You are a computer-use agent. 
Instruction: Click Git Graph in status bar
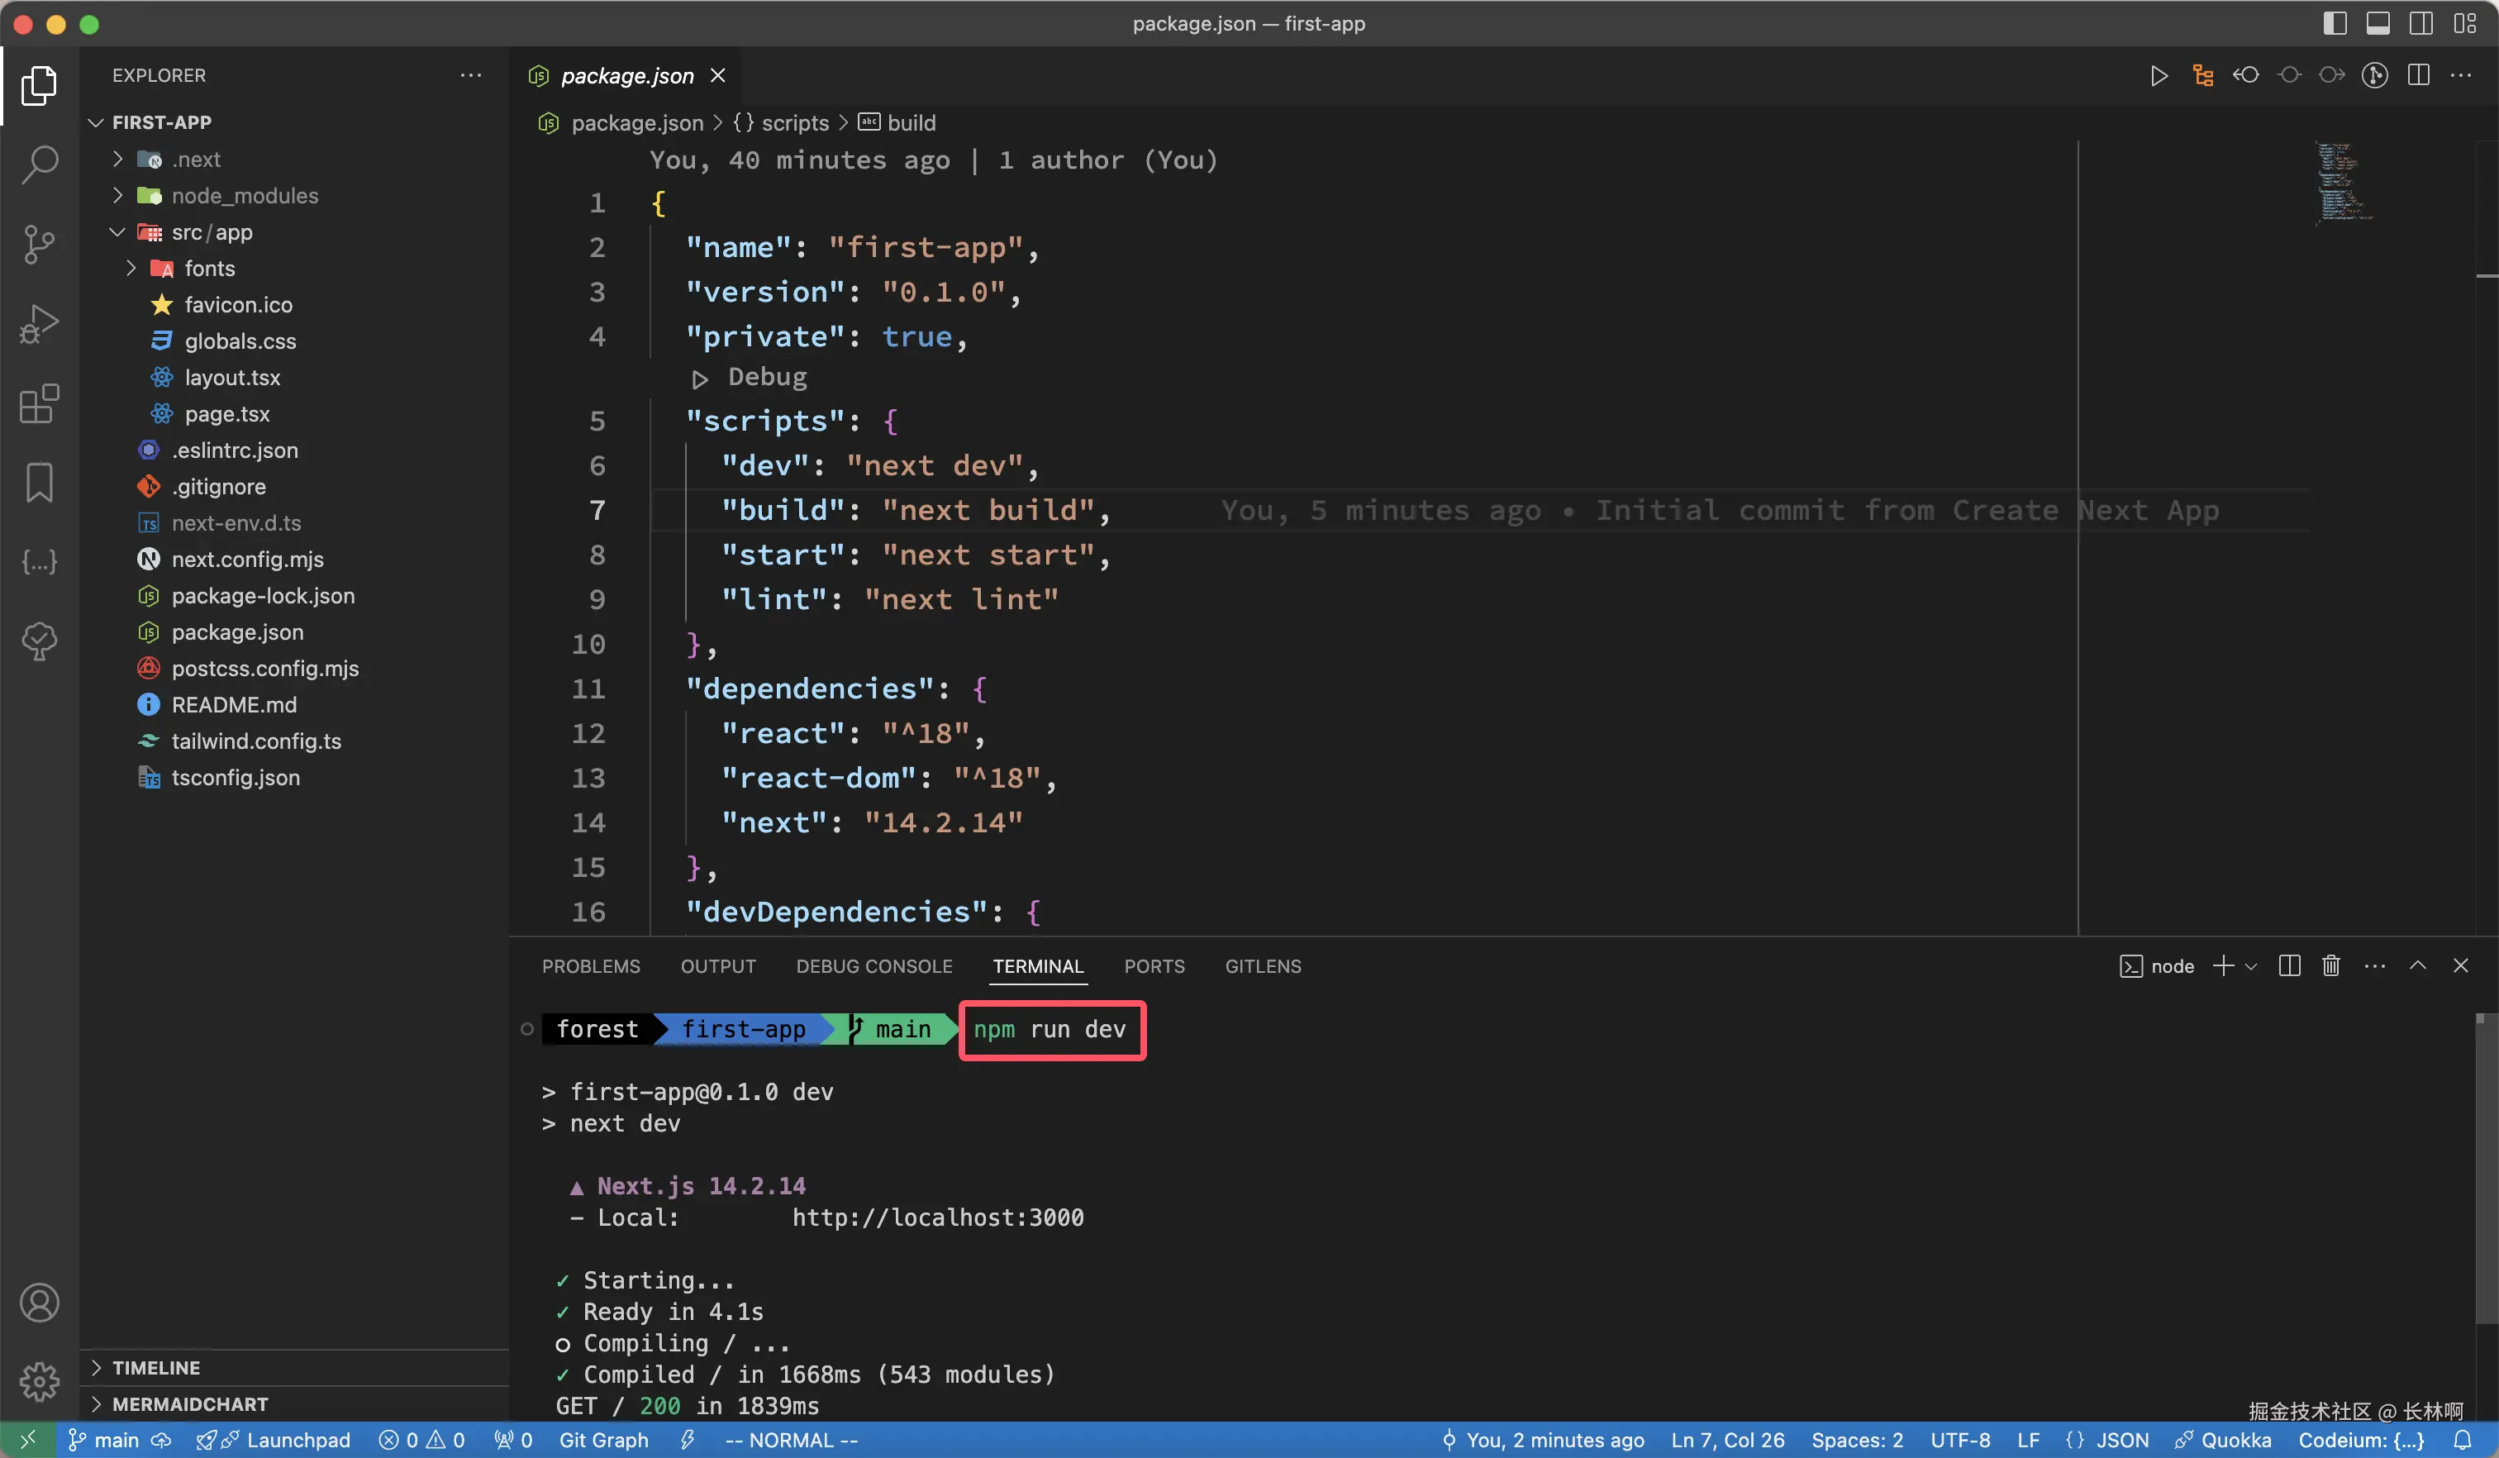[603, 1440]
